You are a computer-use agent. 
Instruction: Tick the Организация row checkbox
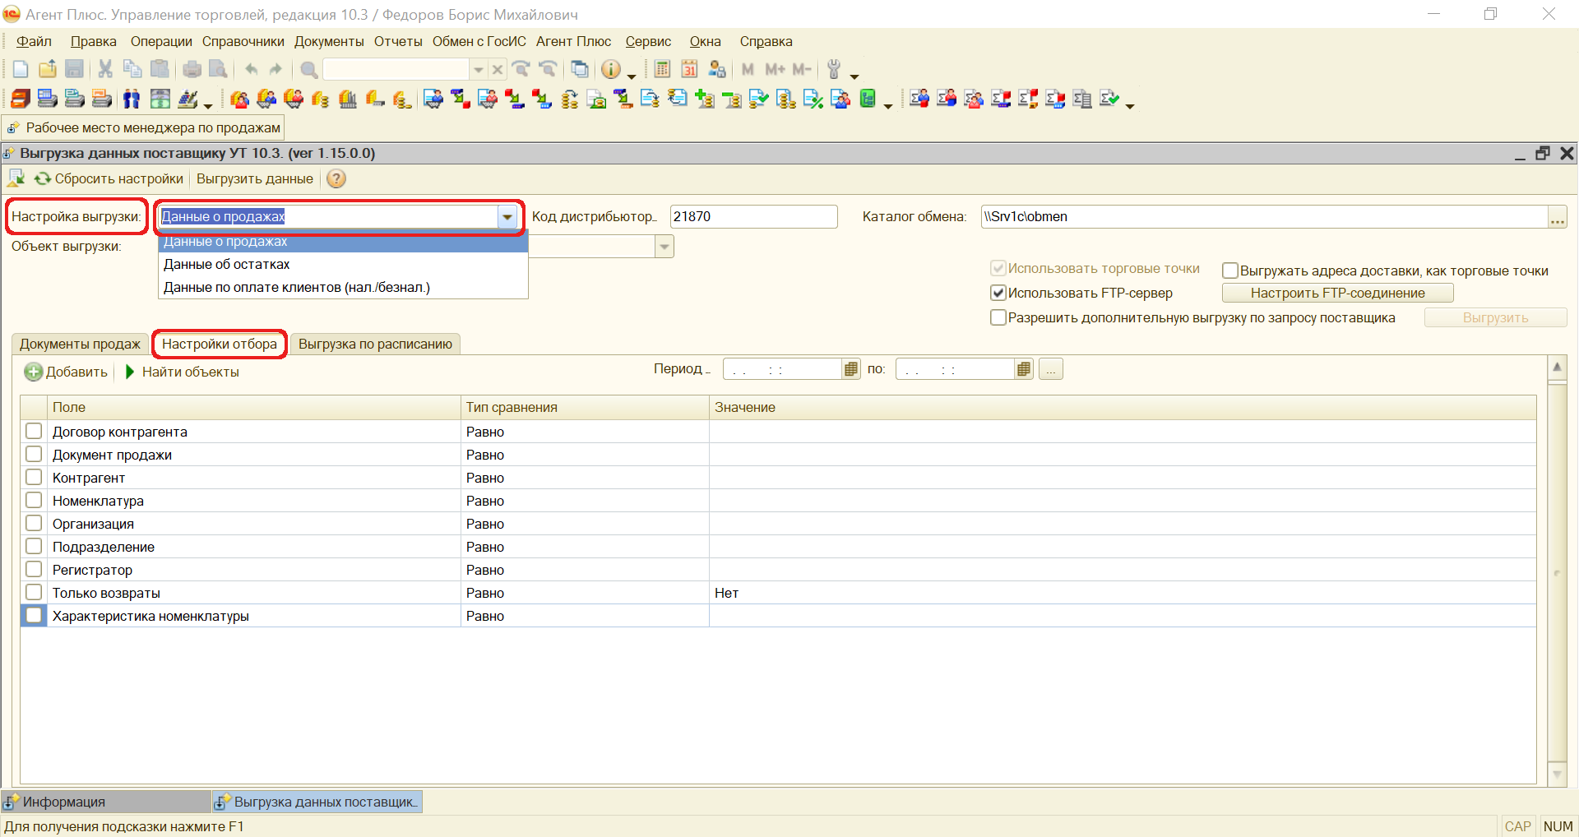pyautogui.click(x=34, y=523)
